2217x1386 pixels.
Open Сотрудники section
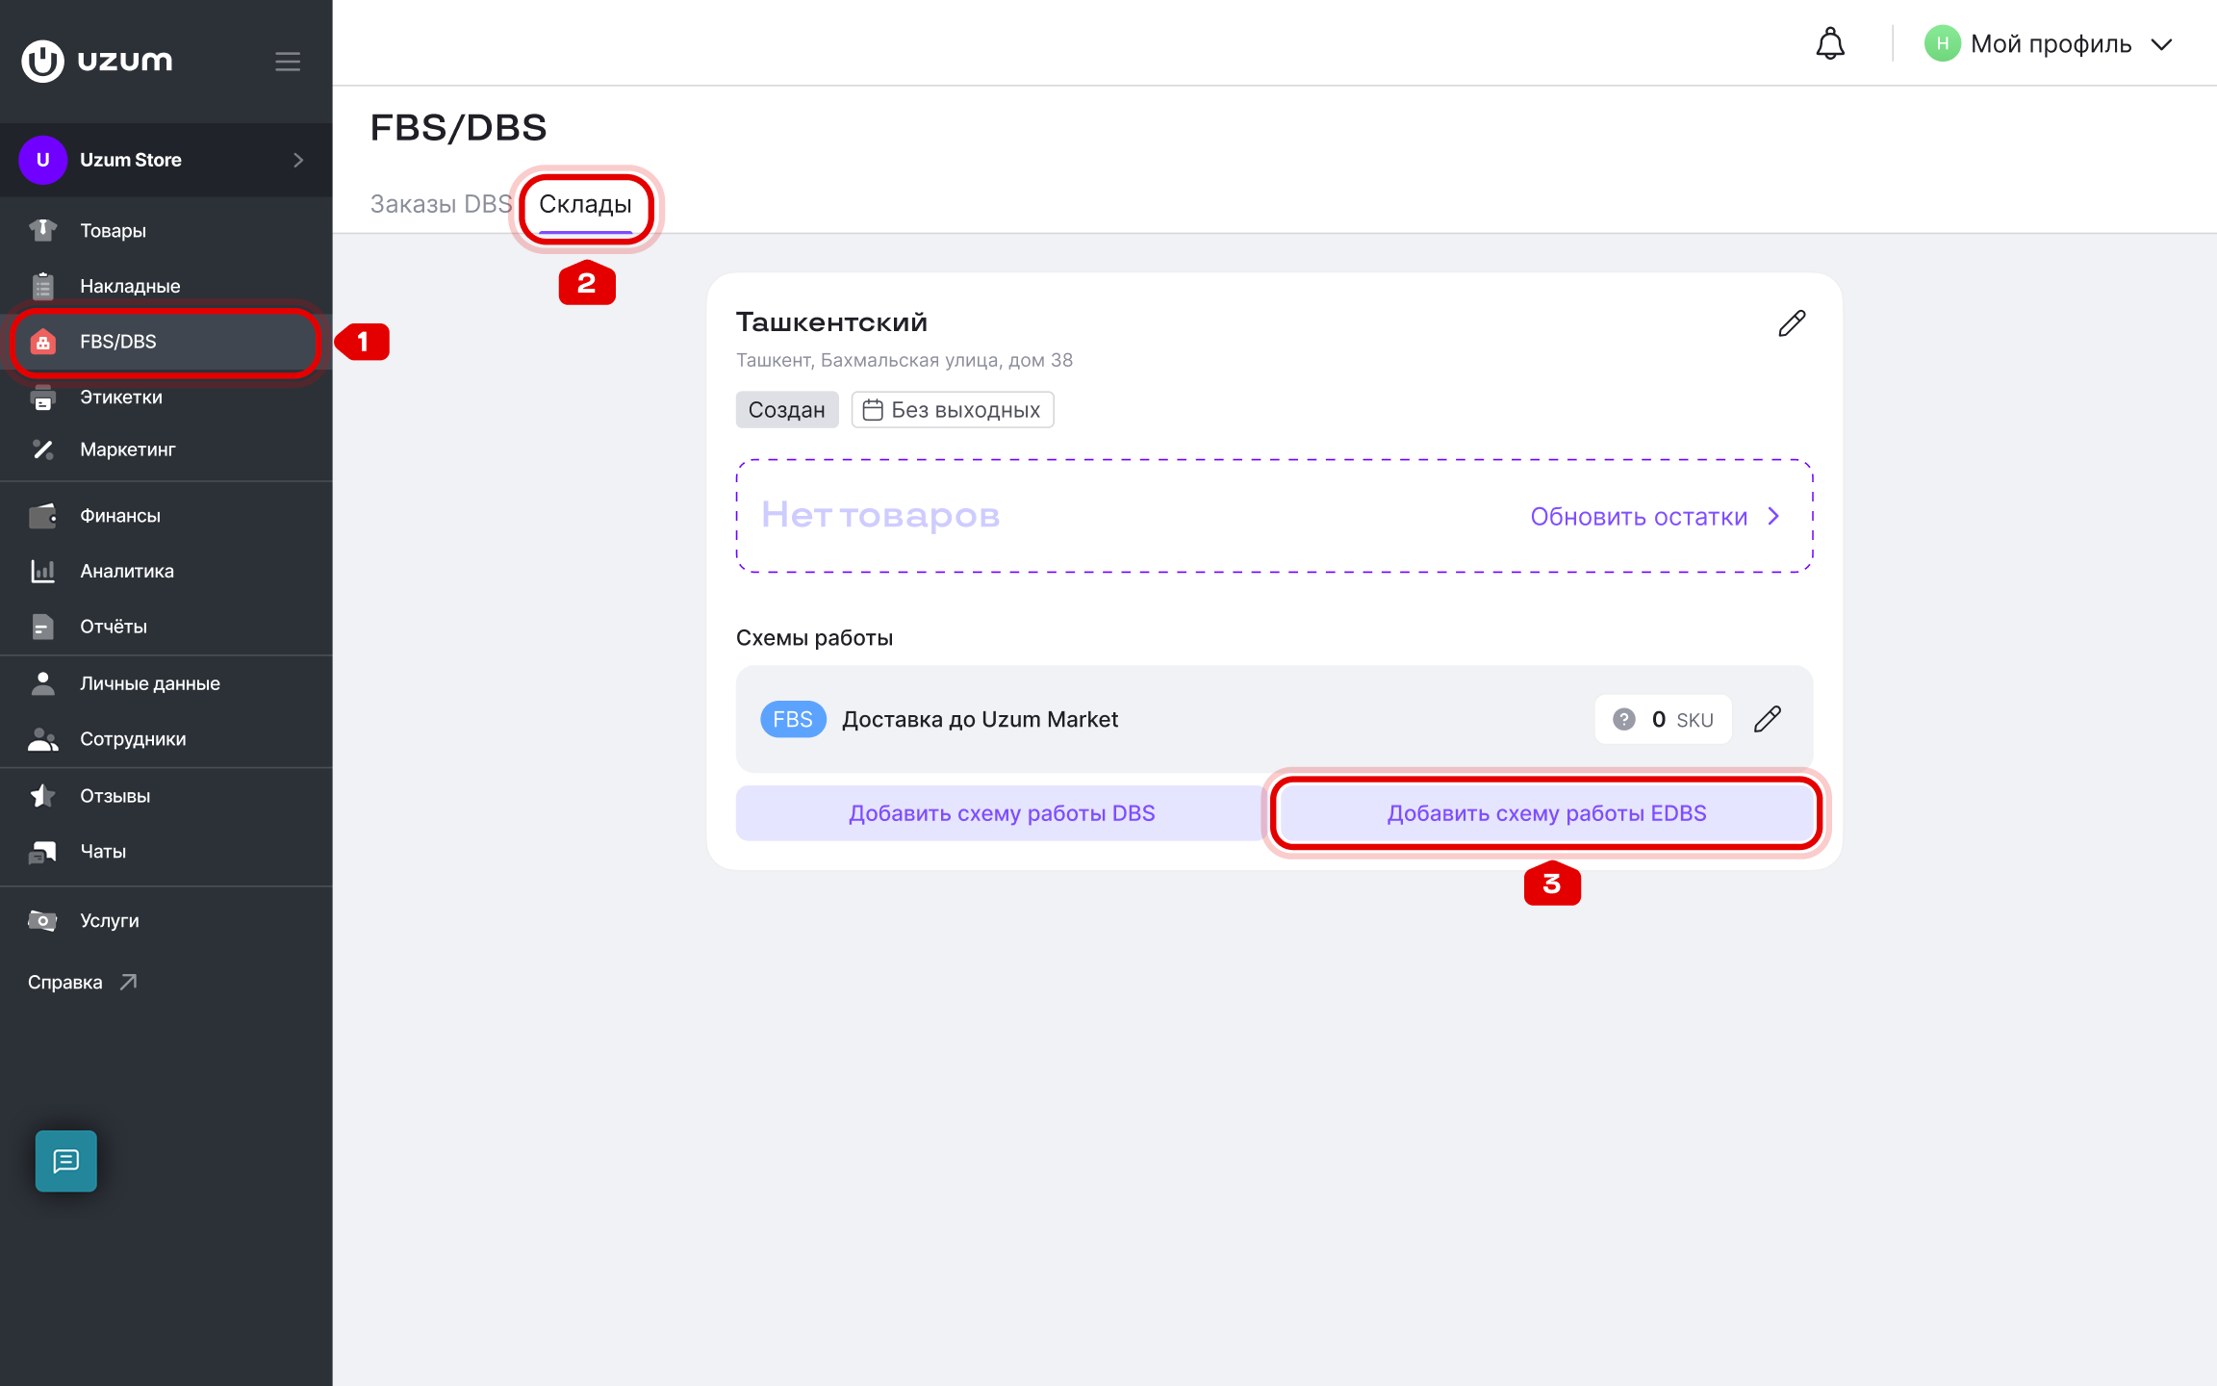(166, 739)
